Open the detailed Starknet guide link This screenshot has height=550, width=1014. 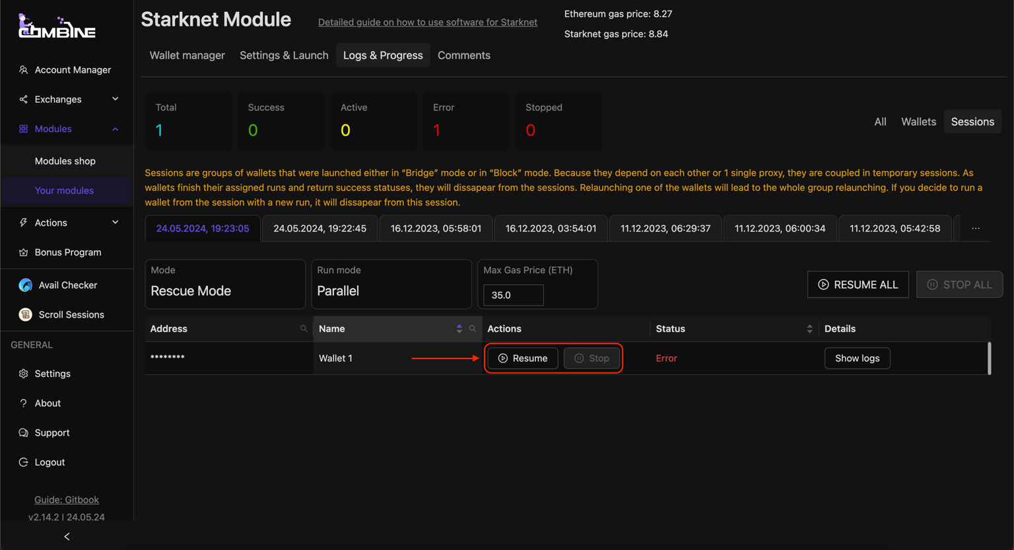428,22
